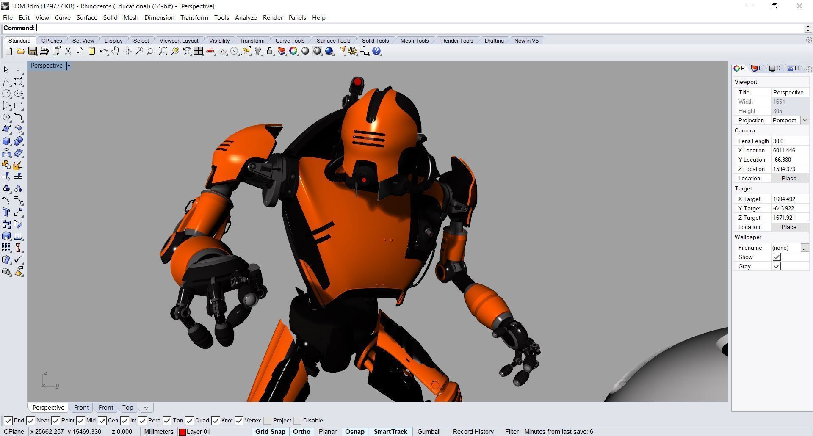This screenshot has width=813, height=436.
Task: Enable the Project osnap checkbox
Action: [267, 420]
